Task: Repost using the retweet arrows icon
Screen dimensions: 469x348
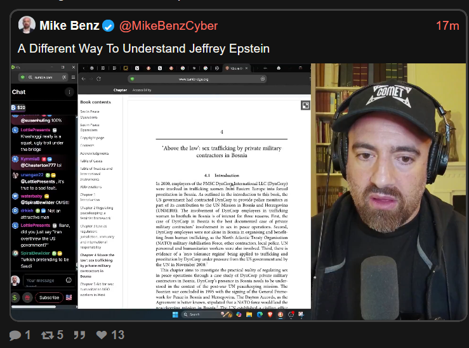Action: tap(47, 335)
